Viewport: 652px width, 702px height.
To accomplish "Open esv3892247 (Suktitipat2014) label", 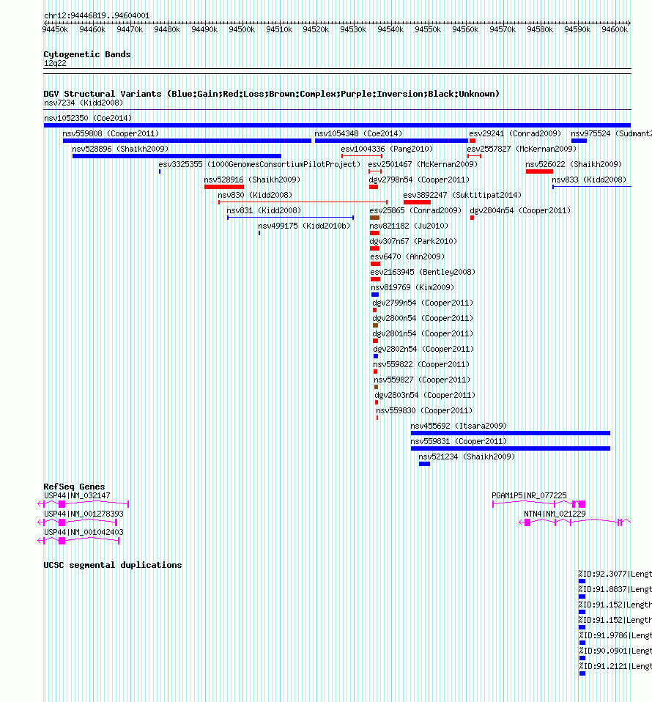I will (462, 195).
